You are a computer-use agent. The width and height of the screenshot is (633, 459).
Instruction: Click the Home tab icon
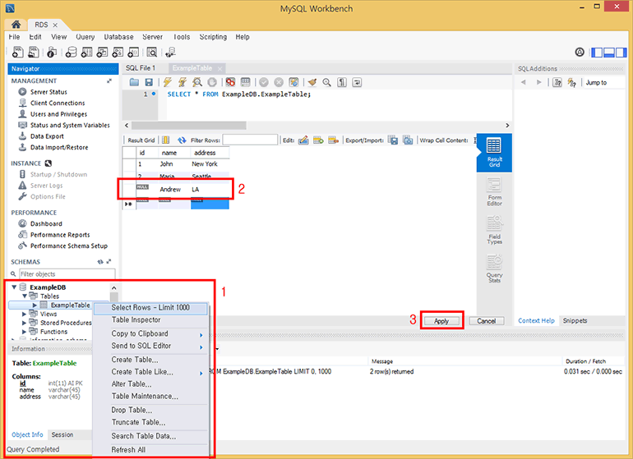pyautogui.click(x=15, y=25)
